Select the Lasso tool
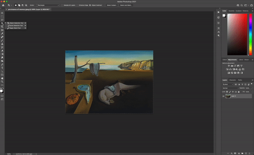254x155 pixels. tap(2, 20)
